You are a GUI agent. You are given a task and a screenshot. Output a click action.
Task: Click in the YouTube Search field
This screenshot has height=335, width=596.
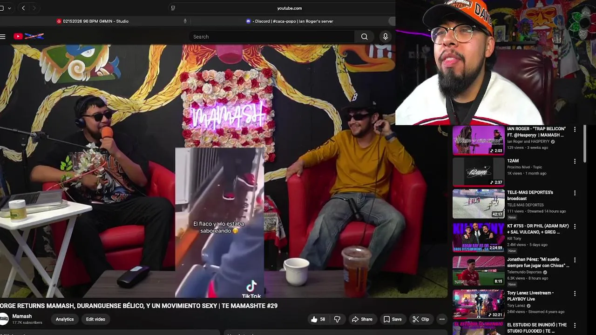(272, 37)
